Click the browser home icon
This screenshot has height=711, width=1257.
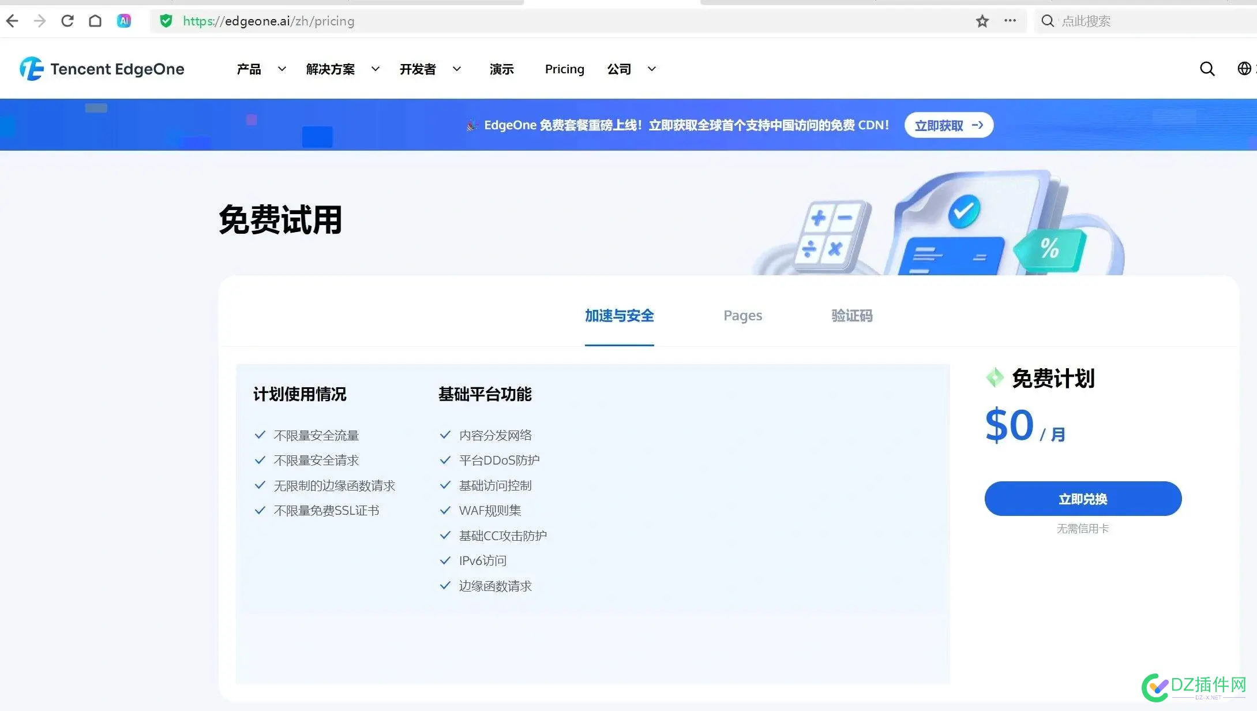tap(95, 21)
